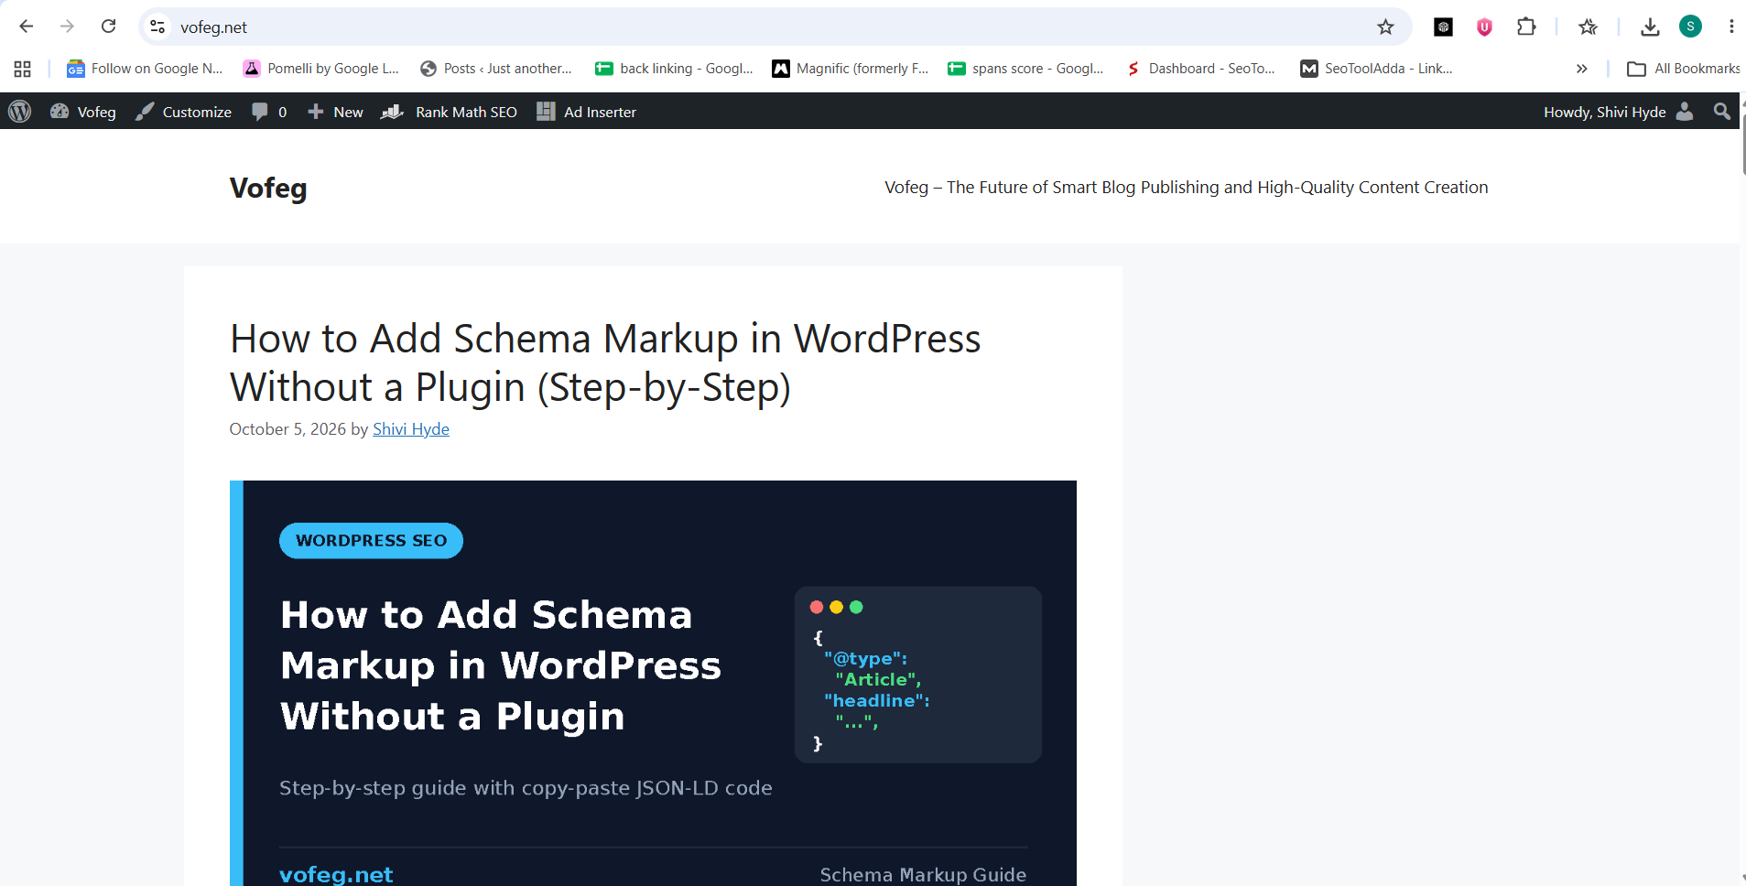Open the SeoToolAdda - Link... bookmark
Viewport: 1746px width, 886px height.
click(1376, 69)
